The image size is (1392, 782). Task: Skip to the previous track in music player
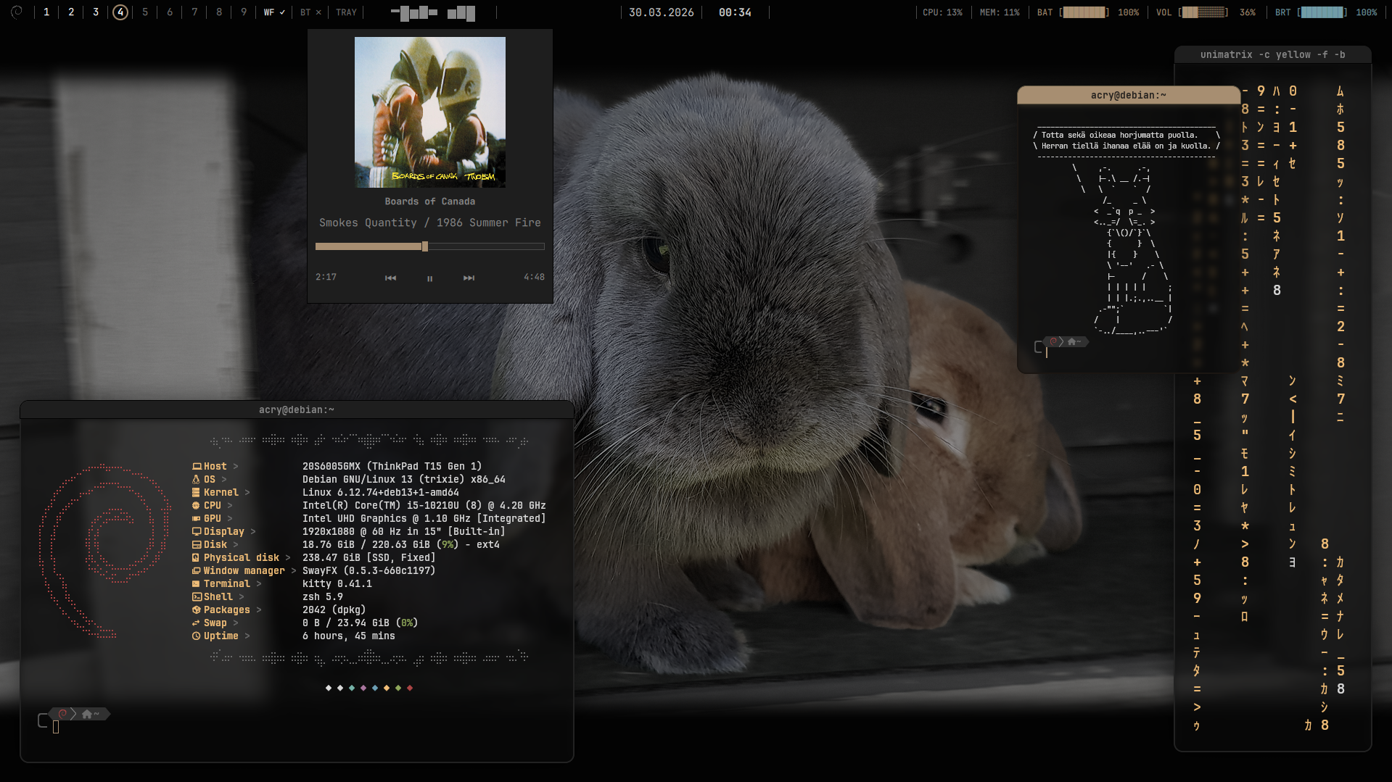coord(390,278)
